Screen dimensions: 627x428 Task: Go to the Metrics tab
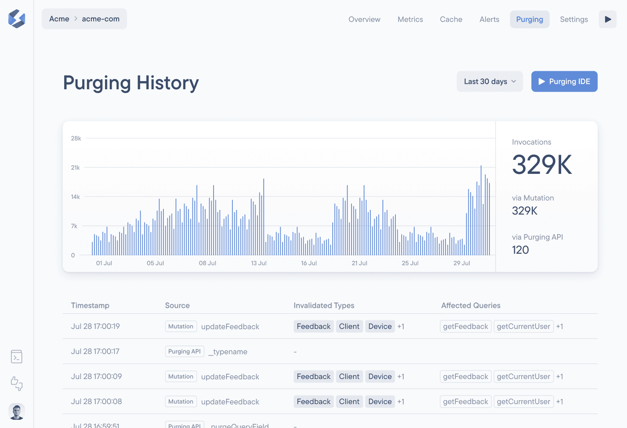click(410, 19)
